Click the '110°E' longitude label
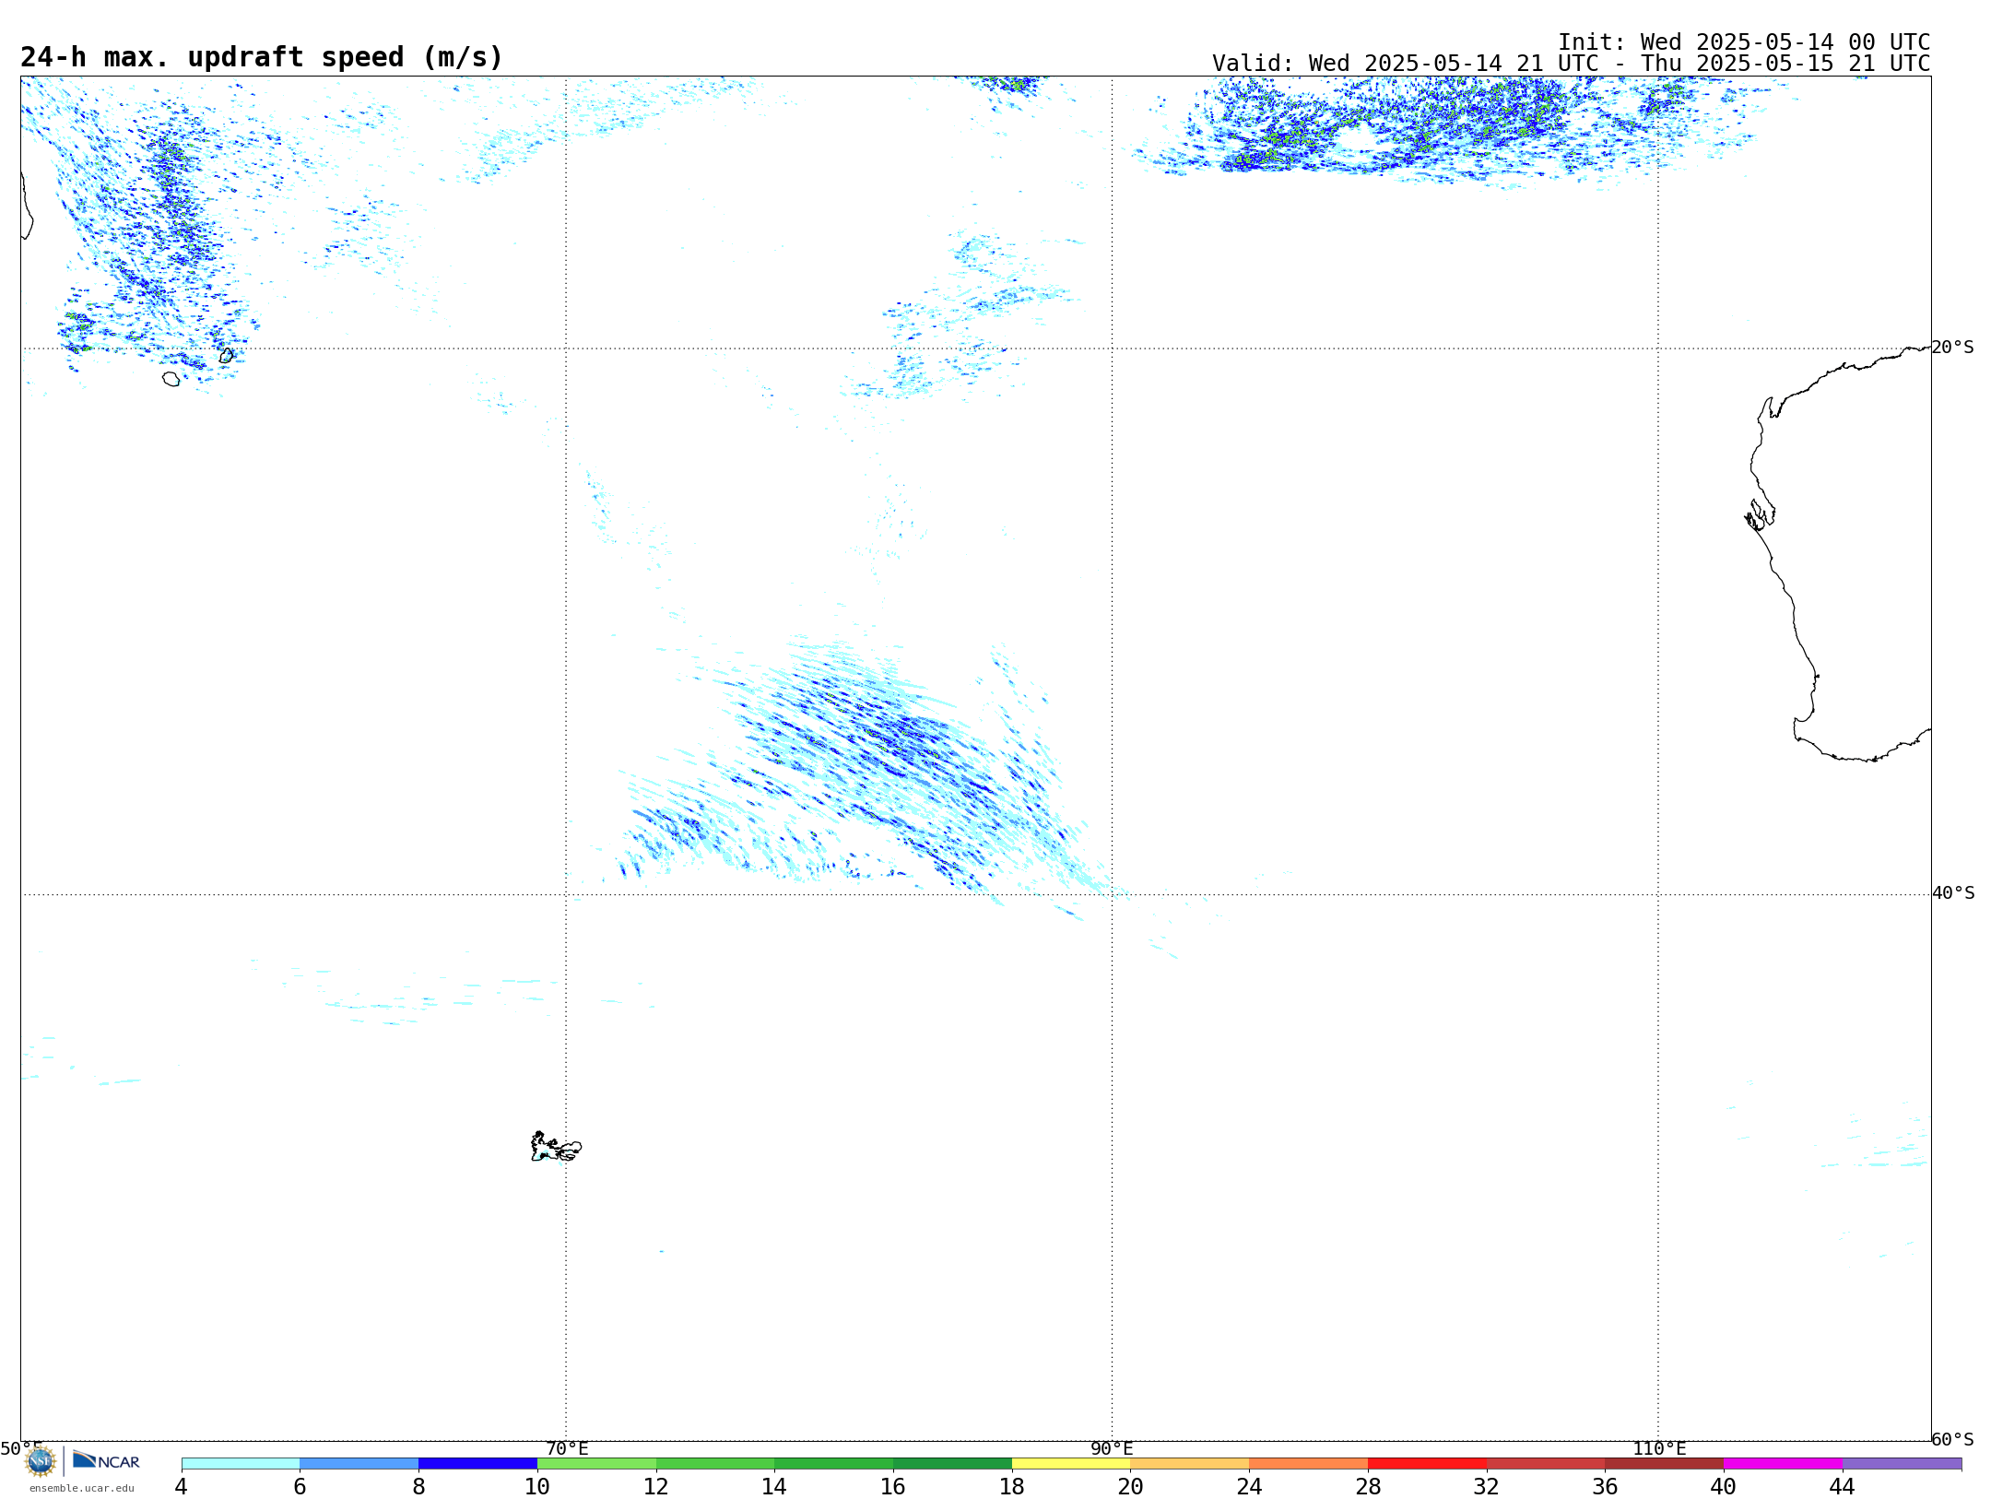The image size is (1991, 1499). pyautogui.click(x=1659, y=1448)
